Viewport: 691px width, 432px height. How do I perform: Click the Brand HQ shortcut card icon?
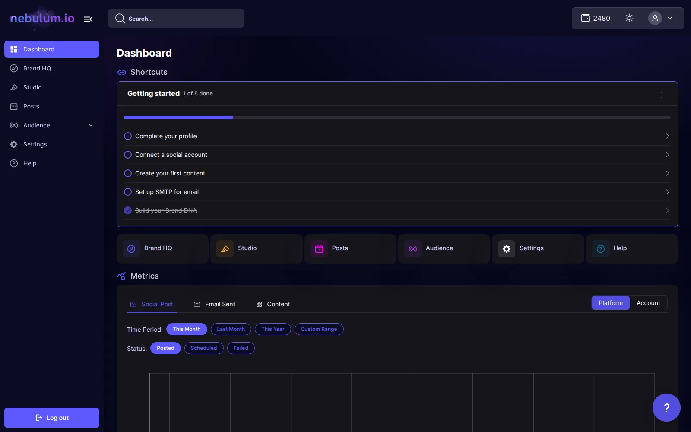coord(131,249)
